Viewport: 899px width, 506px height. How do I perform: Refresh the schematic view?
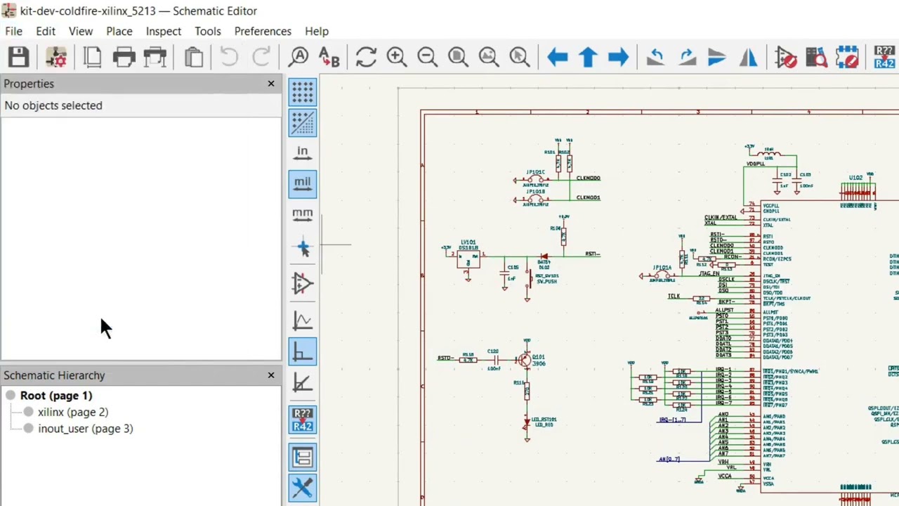click(366, 57)
